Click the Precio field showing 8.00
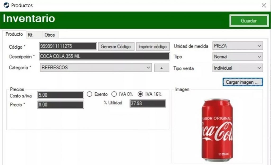The image size is (271, 165). pos(61,105)
